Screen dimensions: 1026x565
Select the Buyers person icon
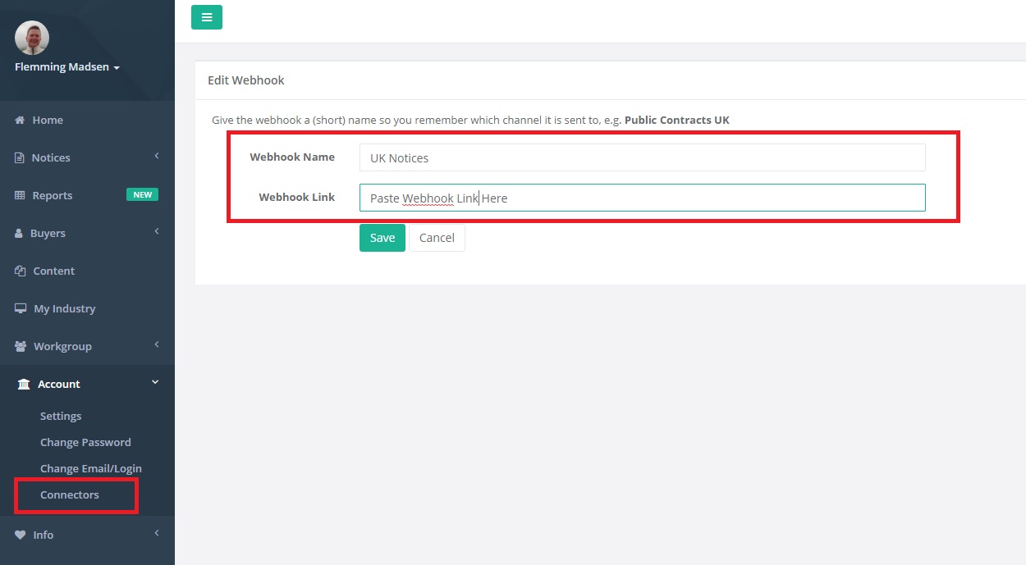pyautogui.click(x=19, y=232)
